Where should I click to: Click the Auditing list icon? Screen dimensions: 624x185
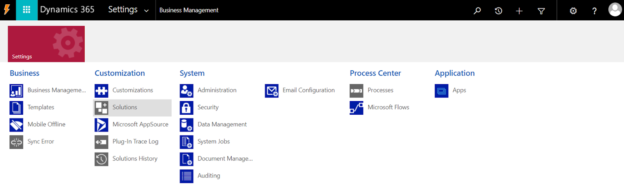coord(186,176)
